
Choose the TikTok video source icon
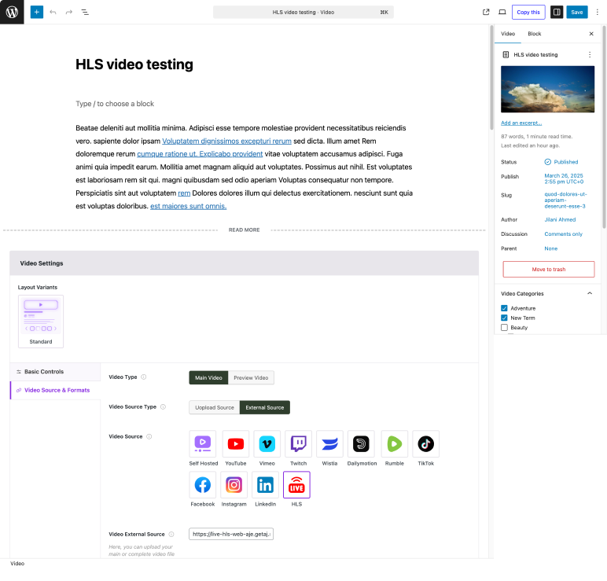click(425, 444)
